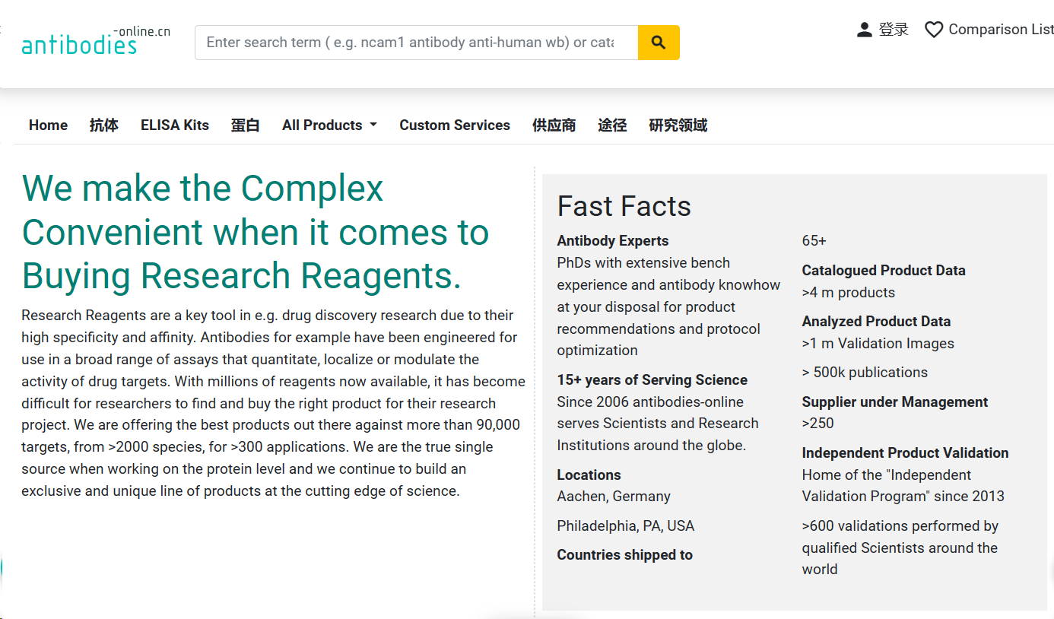Screen dimensions: 1054x619
Task: Focus the search term input field
Action: click(x=417, y=43)
